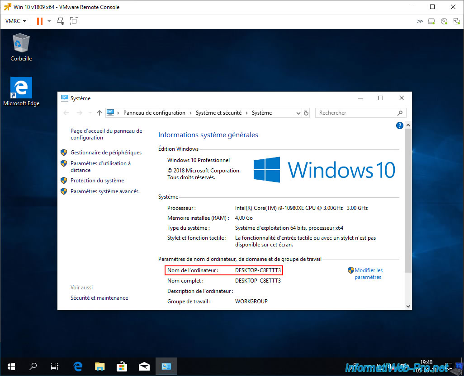464x376 pixels.
Task: Click the scrollbar up arrow
Action: point(408,125)
